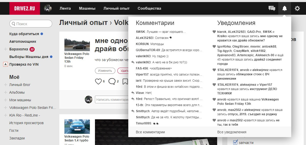306x145 pixels.
Task: Open Timur0095 comment in list
Action: tap(148, 123)
